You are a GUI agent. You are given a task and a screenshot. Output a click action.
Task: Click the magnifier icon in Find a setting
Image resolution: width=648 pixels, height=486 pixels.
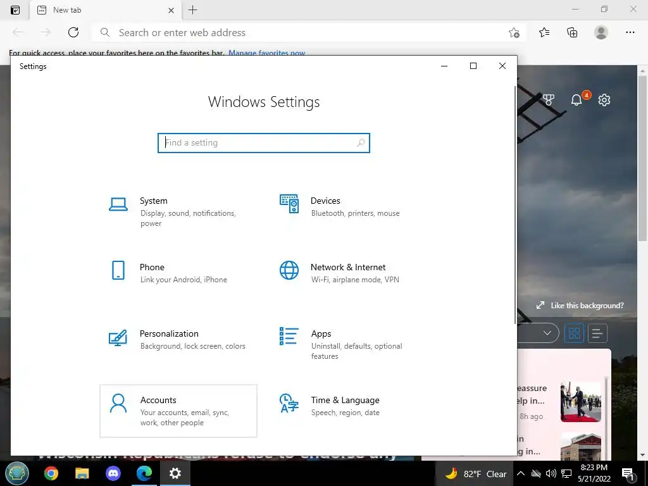coord(361,142)
